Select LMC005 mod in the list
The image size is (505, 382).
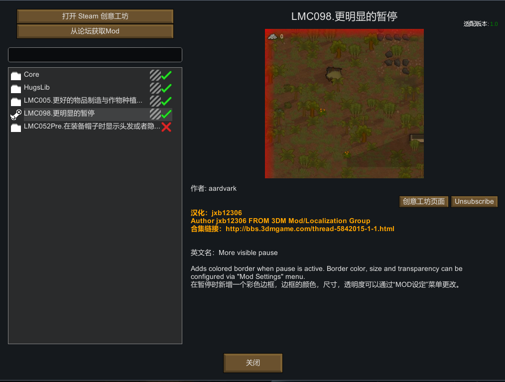(83, 101)
